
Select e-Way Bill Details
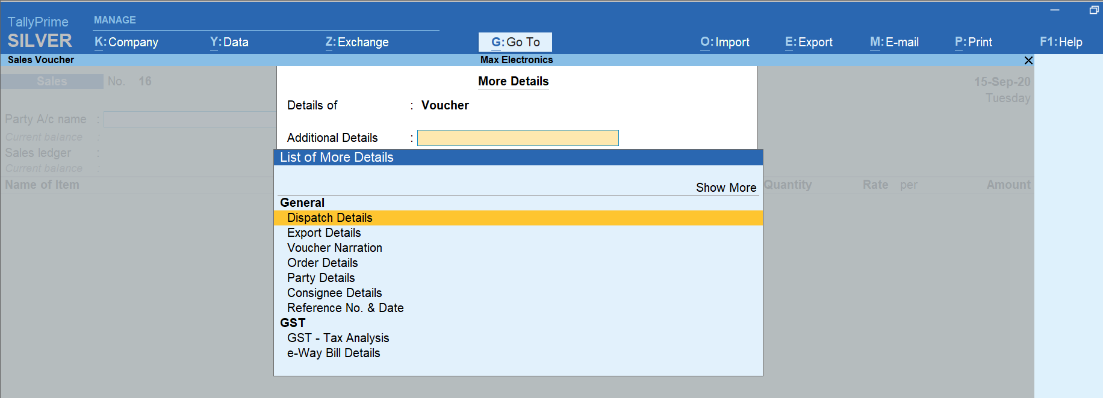pyautogui.click(x=518, y=353)
